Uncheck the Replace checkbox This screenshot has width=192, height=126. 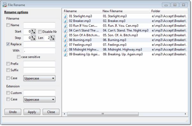(8, 44)
